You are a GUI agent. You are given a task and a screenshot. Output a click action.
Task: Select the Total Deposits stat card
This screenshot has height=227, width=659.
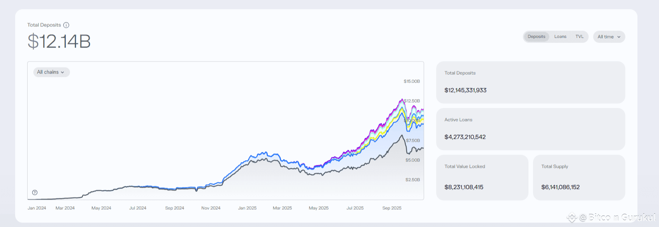click(530, 82)
